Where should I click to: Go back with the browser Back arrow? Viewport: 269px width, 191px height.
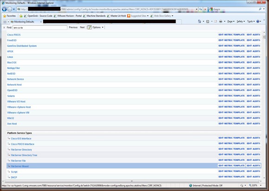point(4,9)
